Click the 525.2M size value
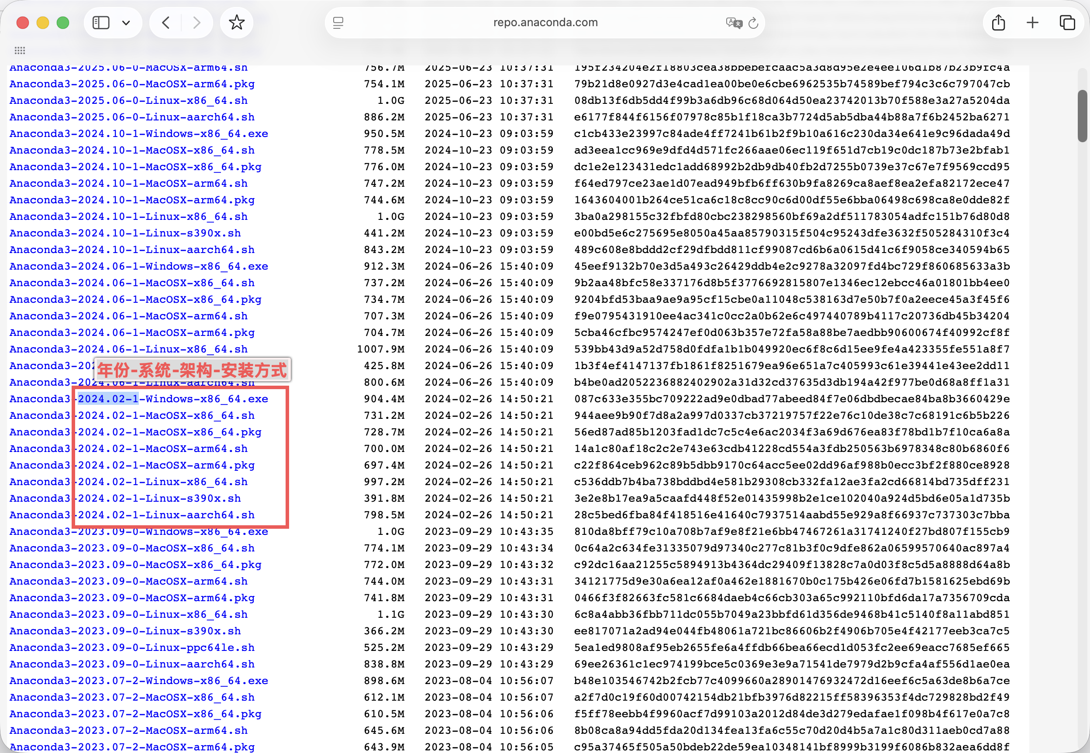Image resolution: width=1090 pixels, height=753 pixels. pyautogui.click(x=384, y=648)
